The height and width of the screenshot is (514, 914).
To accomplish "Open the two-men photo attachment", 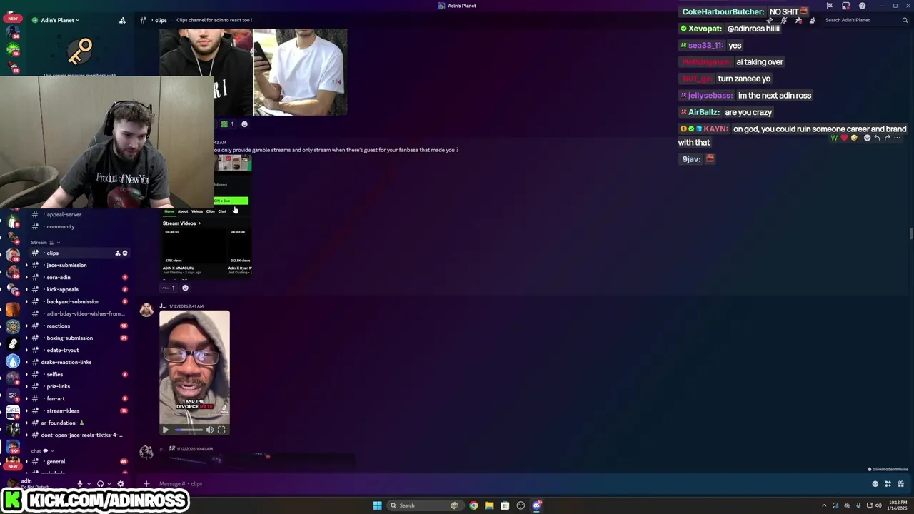I will pyautogui.click(x=253, y=71).
